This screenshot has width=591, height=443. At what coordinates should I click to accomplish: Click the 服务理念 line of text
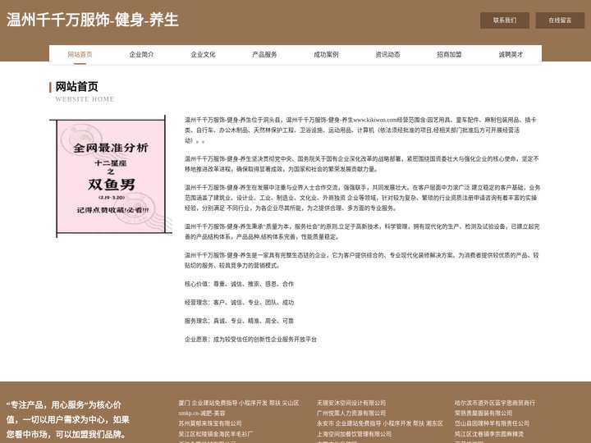239,321
